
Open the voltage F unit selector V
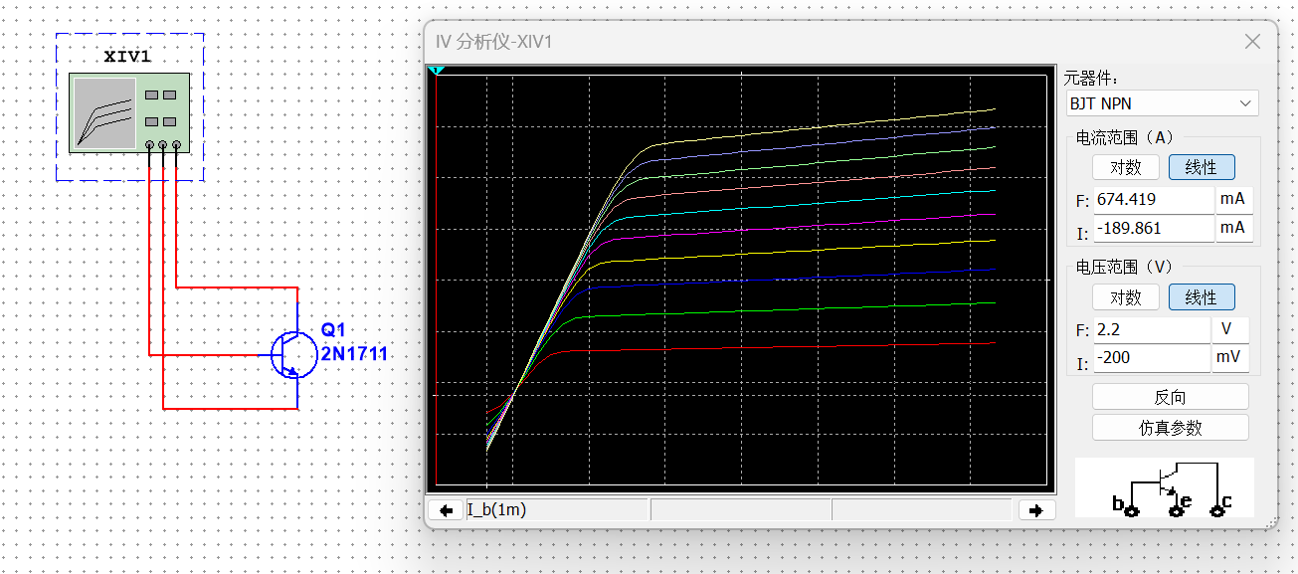click(1230, 329)
